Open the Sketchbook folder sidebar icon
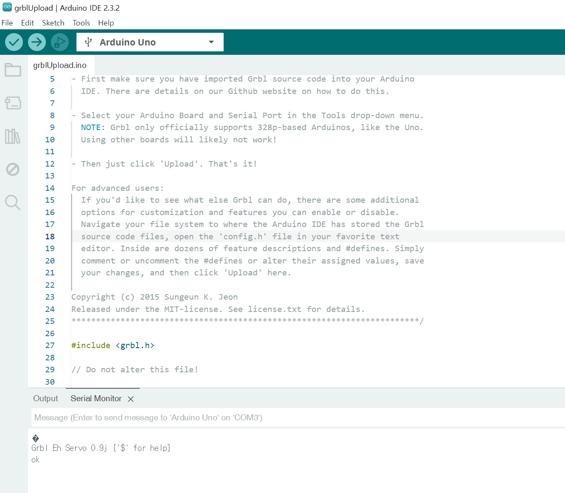The image size is (565, 493). [13, 70]
